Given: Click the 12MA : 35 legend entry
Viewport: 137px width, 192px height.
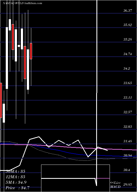Looking at the screenshot, I should 15,177.
